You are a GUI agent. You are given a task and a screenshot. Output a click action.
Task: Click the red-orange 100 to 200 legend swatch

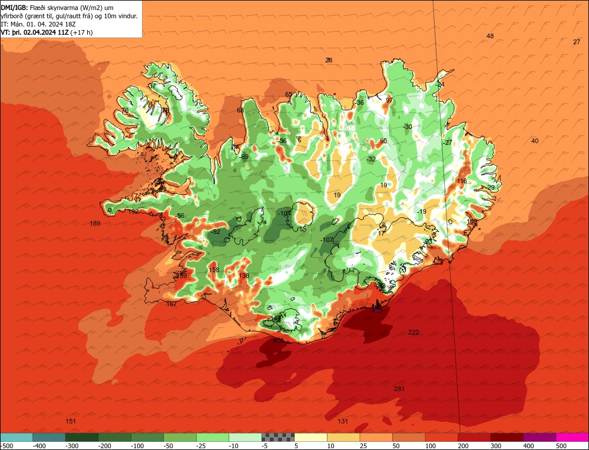(x=441, y=437)
